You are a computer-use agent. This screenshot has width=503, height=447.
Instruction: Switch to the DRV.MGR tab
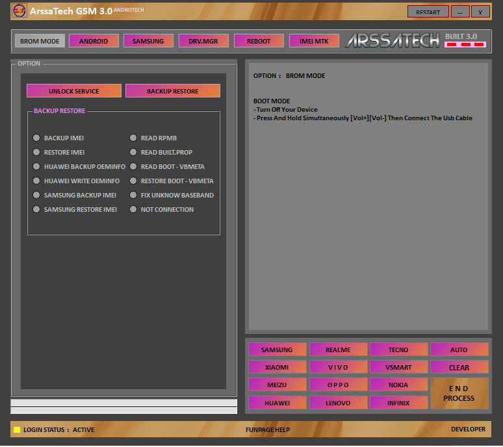[203, 41]
